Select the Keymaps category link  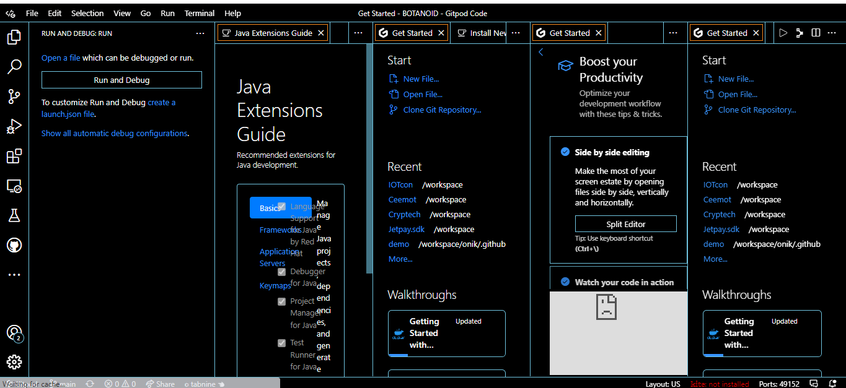pos(275,285)
